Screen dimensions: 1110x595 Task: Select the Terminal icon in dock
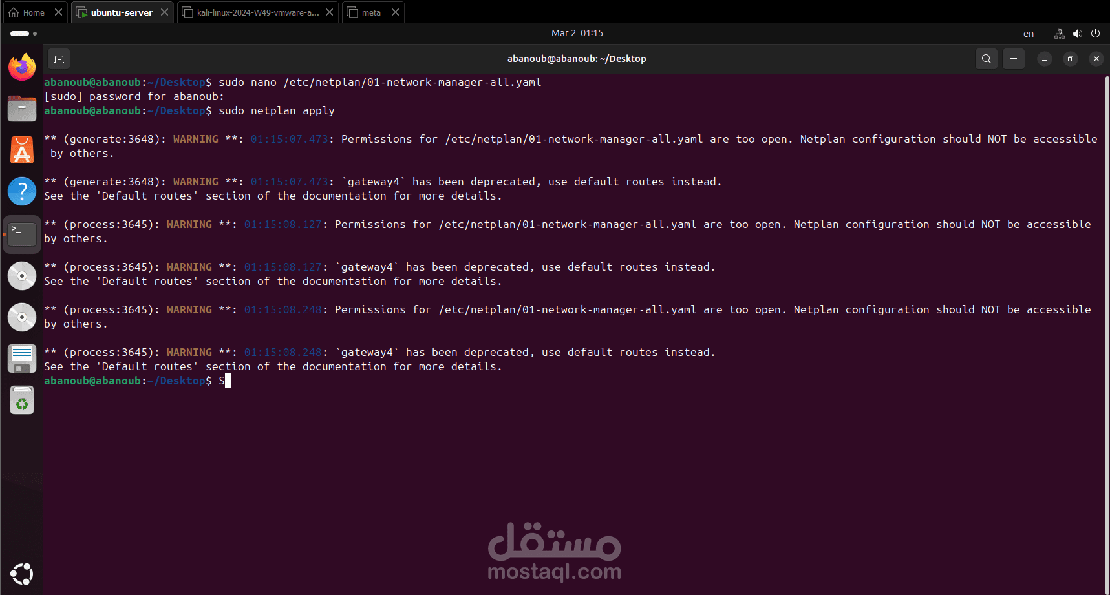click(x=22, y=234)
